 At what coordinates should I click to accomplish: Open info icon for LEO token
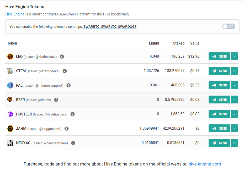click(62, 57)
